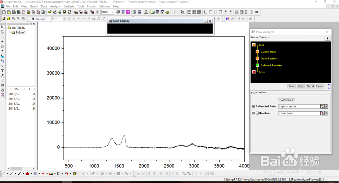Click the Superscript formatting icon
Screen dimensions: 339x183
click(79, 19)
